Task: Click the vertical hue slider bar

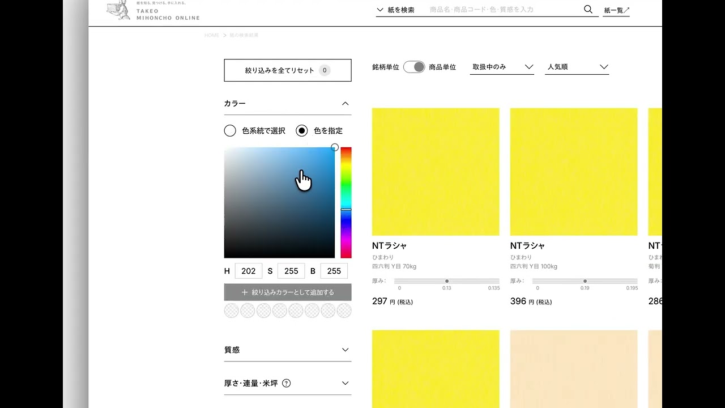Action: click(x=346, y=202)
